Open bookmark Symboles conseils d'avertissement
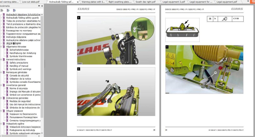Viewport: 255px width, 137px height. [x=25, y=82]
